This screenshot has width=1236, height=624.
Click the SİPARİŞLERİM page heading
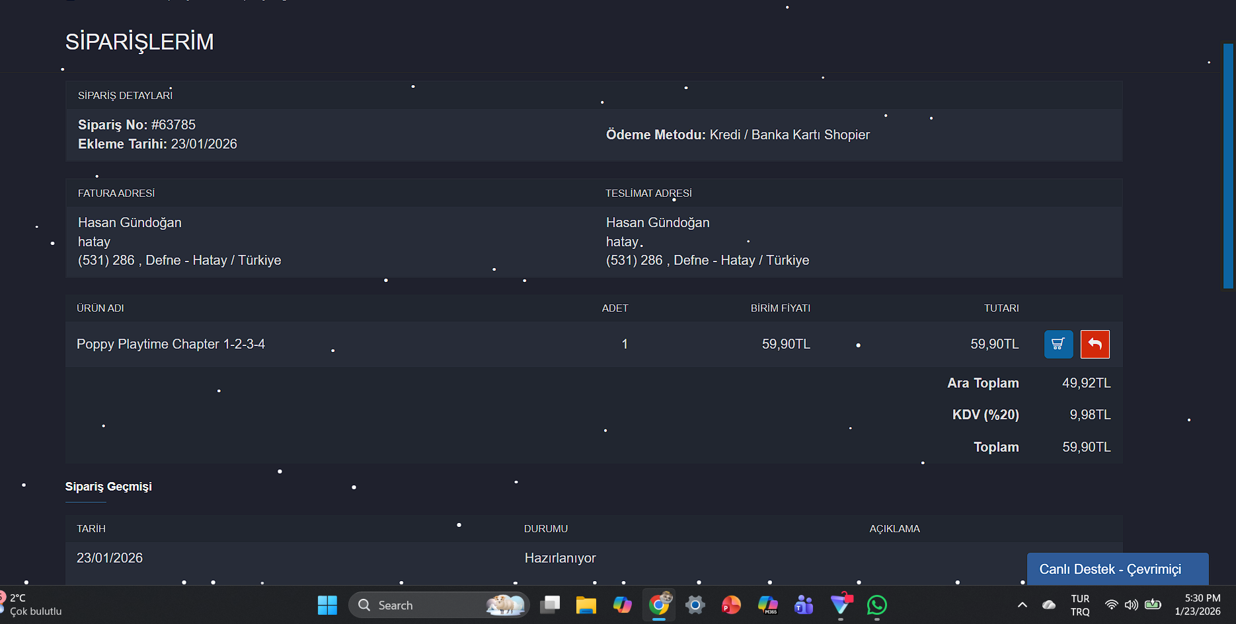click(139, 42)
